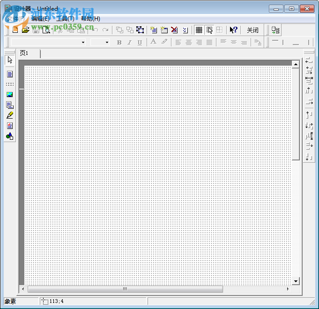Viewport: 319px width, 309px height.
Task: Align left edges using the top right palette icon
Action: [309, 60]
